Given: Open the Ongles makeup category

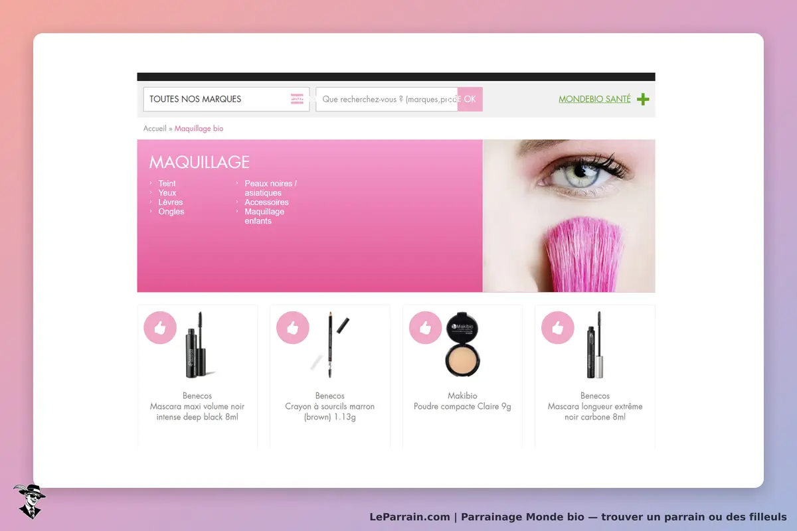Looking at the screenshot, I should (x=171, y=212).
